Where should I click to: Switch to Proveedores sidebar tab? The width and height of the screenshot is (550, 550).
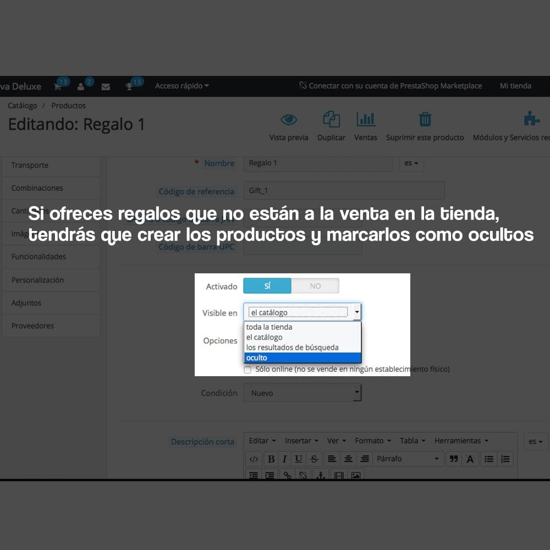51,326
